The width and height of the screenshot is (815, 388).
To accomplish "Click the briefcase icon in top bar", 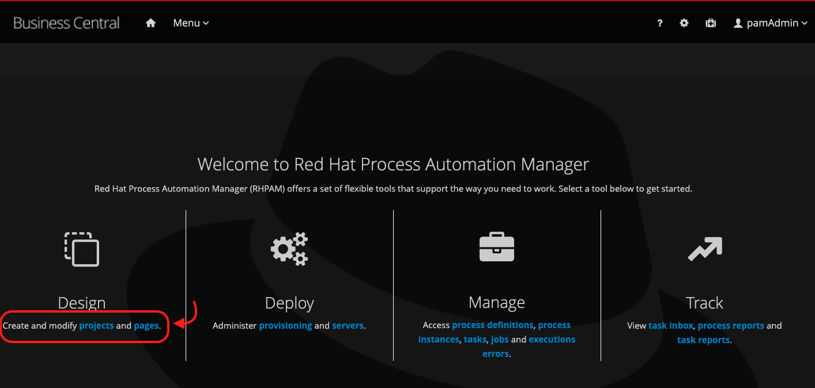I will pos(711,23).
